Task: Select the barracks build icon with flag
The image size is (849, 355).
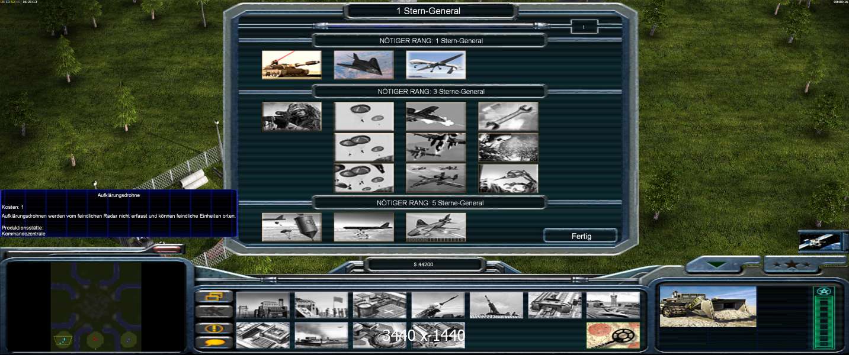Action: 321,305
